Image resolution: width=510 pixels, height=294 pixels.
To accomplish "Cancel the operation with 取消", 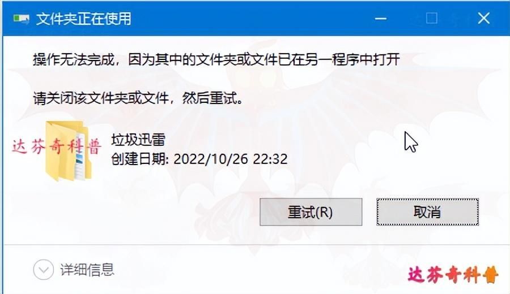I will 427,212.
